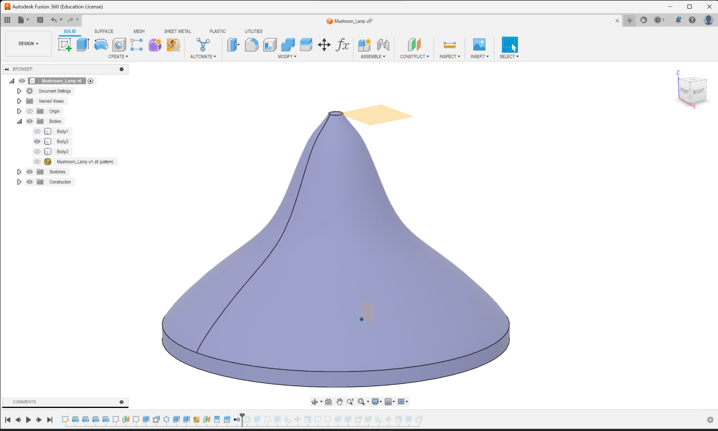
Task: Expand the Sketches folder
Action: pos(19,172)
